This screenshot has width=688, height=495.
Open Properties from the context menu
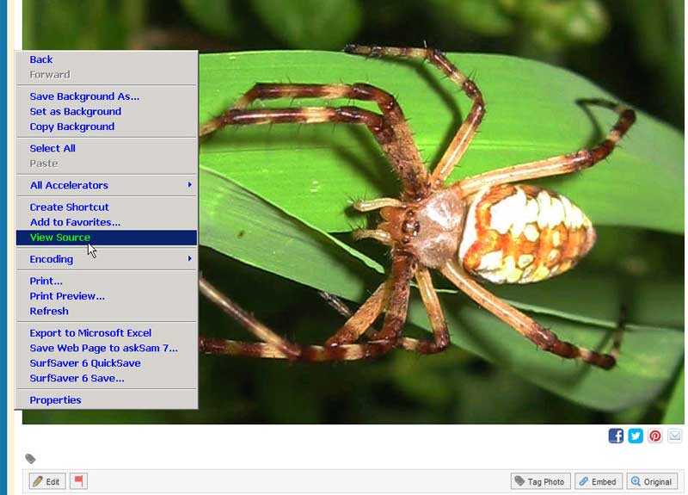pos(55,400)
